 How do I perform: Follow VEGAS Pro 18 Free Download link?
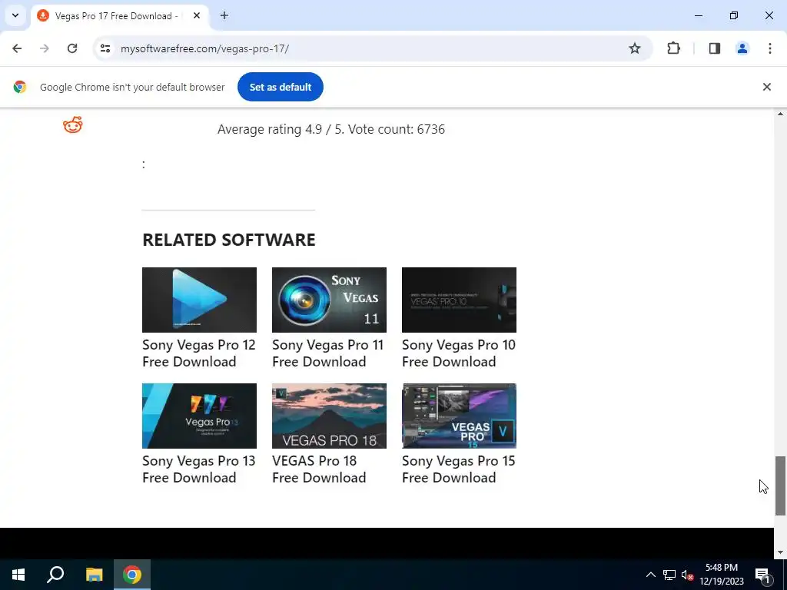pyautogui.click(x=319, y=469)
